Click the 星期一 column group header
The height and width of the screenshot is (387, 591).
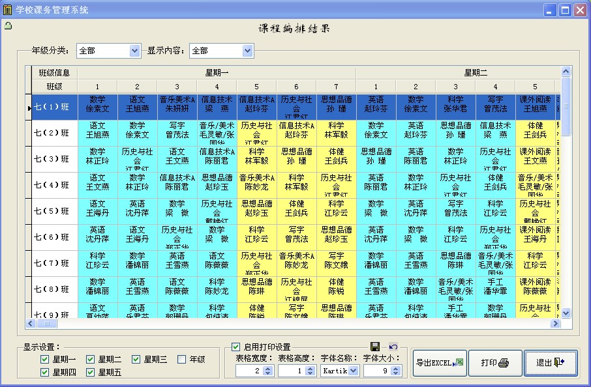[x=217, y=73]
